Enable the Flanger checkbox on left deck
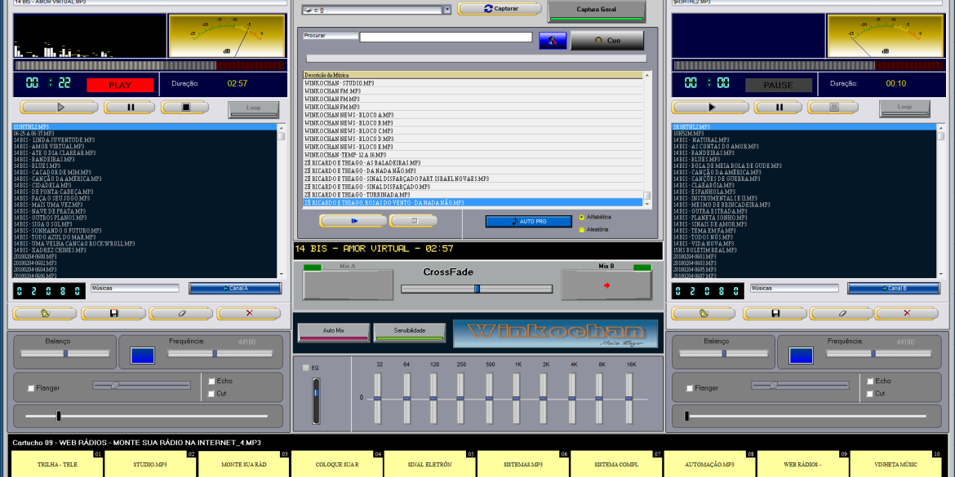This screenshot has height=477, width=955. point(31,388)
